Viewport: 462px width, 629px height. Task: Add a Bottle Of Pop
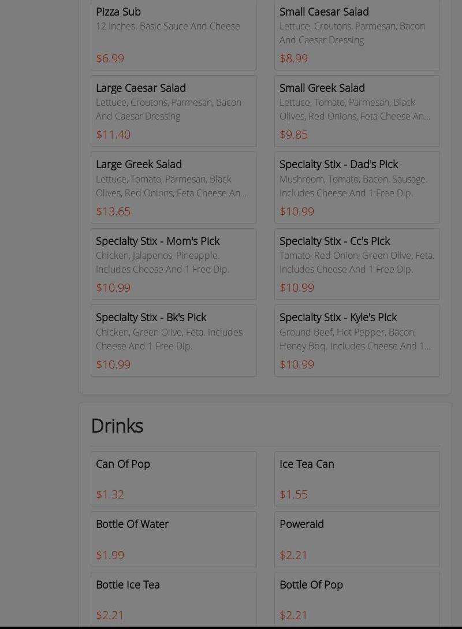coord(357,599)
